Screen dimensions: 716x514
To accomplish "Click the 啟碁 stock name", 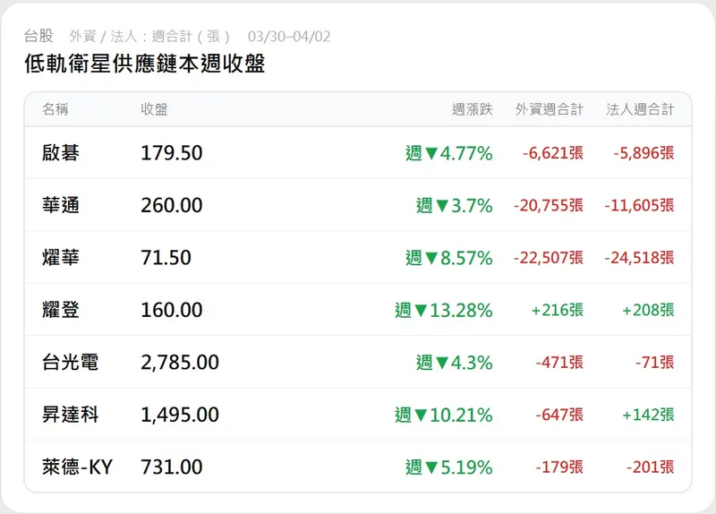I will pyautogui.click(x=61, y=153).
